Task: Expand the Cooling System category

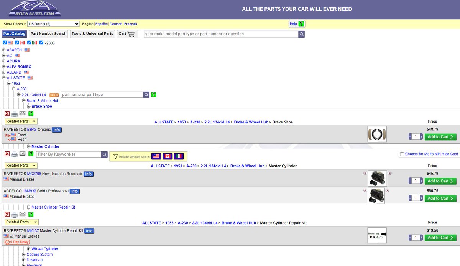Action: 24,255
